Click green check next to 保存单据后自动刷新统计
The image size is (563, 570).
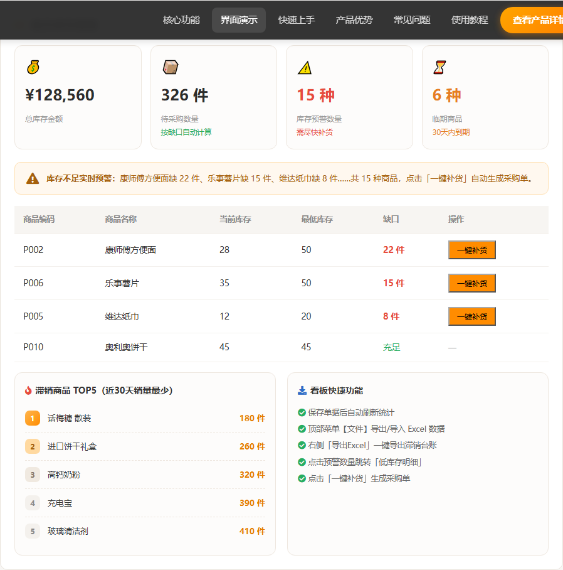[302, 412]
